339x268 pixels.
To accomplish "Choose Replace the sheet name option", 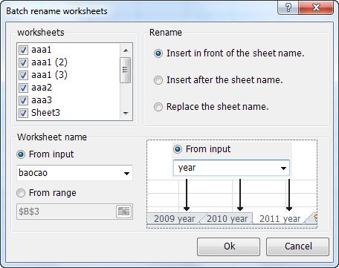I will pos(158,107).
